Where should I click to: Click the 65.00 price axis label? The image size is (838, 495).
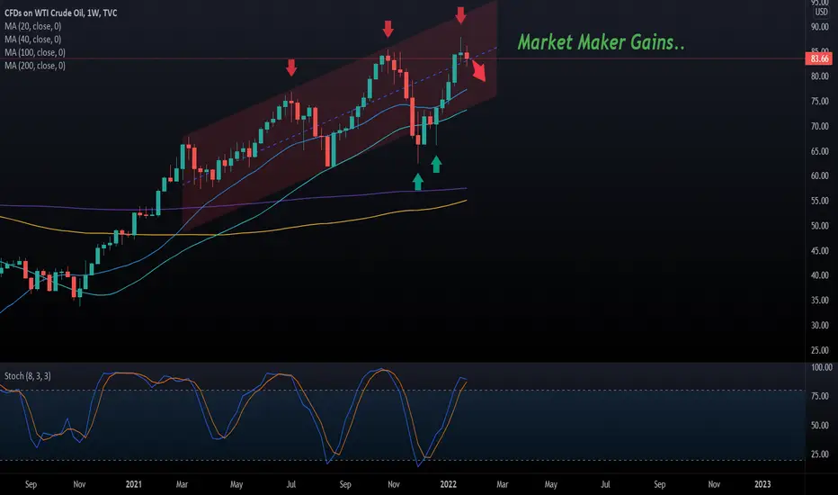[819, 151]
